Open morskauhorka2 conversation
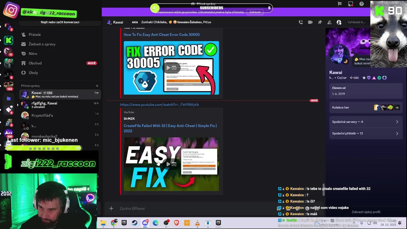Viewport: 407px width, 229px height. pos(60,136)
